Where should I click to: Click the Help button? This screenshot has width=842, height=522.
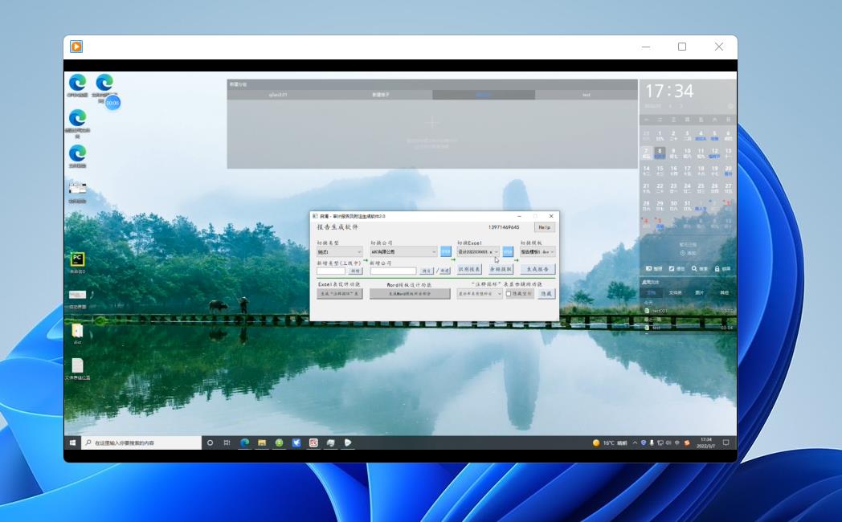(x=544, y=227)
